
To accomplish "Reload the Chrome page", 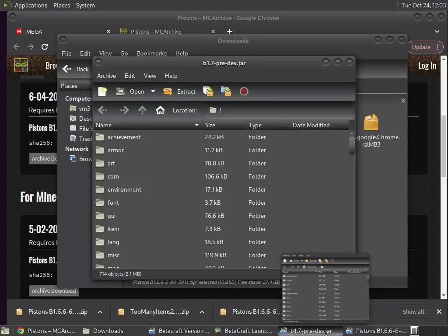I will click(45, 47).
